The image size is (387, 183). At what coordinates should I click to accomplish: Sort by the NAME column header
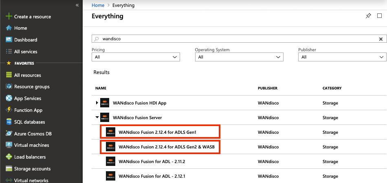pyautogui.click(x=101, y=88)
